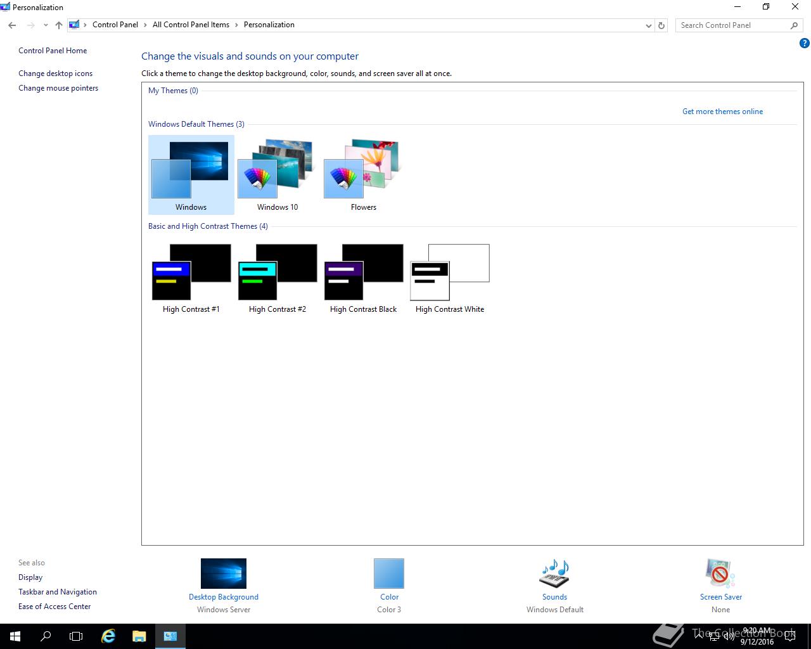Screen dimensions: 811x649
Task: Select the Windows default theme
Action: coord(191,175)
